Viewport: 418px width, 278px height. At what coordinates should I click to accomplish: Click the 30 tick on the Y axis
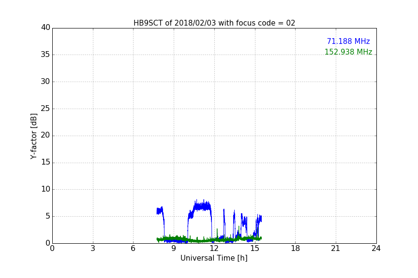point(45,82)
